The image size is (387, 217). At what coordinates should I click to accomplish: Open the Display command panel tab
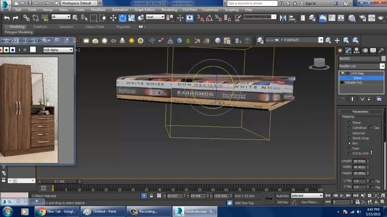(373, 51)
